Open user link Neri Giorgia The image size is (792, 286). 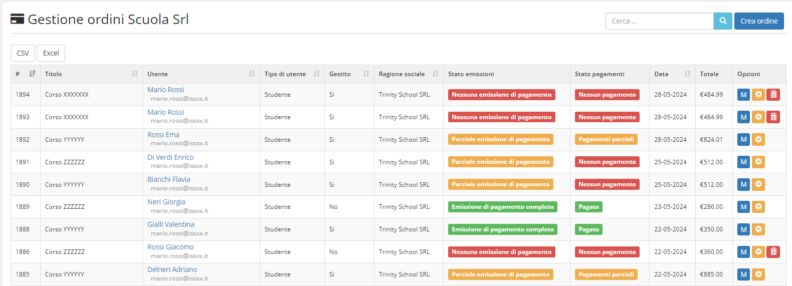coord(166,202)
